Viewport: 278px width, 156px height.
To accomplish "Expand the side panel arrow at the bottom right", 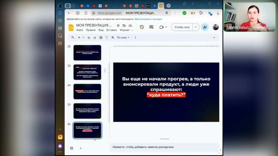I will click(x=220, y=150).
